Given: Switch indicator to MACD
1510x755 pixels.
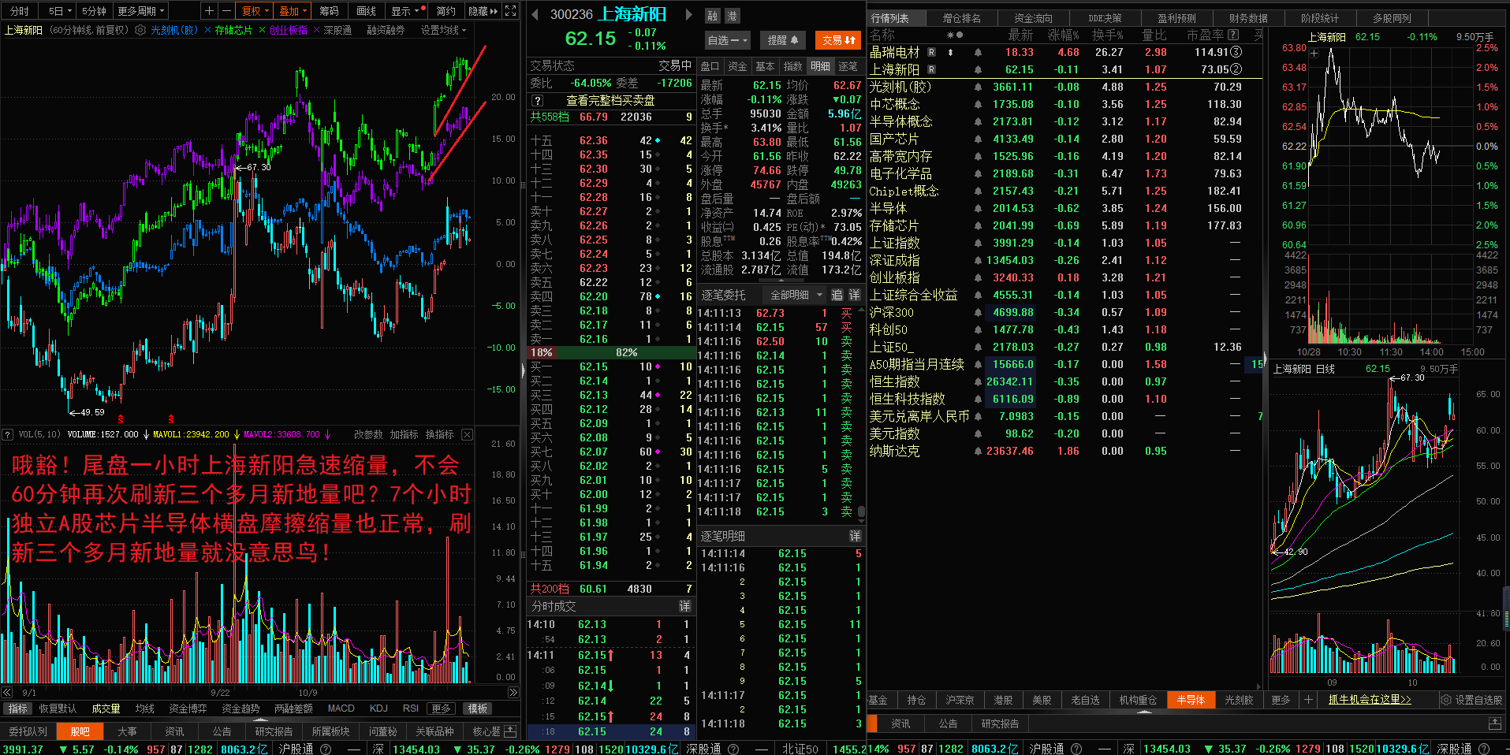Looking at the screenshot, I should click(x=341, y=709).
